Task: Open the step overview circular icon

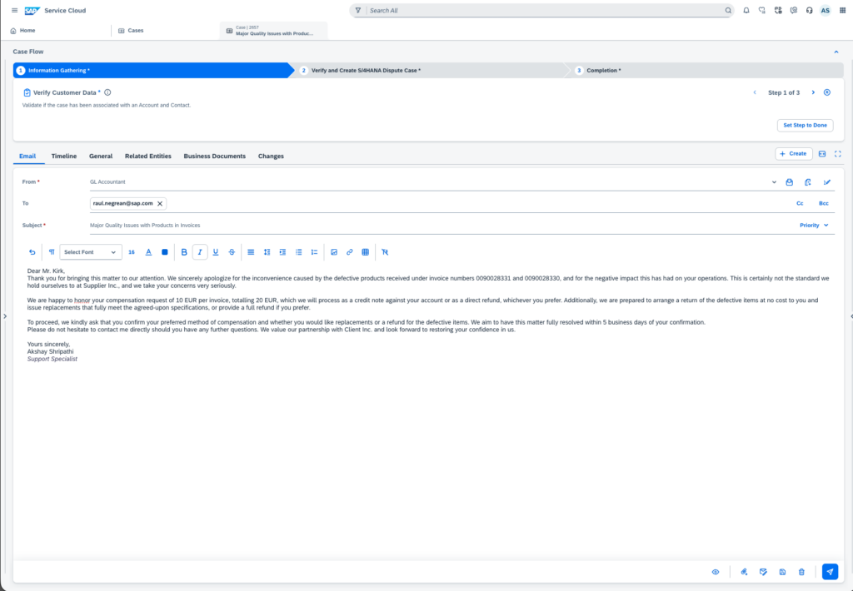Action: pos(827,92)
